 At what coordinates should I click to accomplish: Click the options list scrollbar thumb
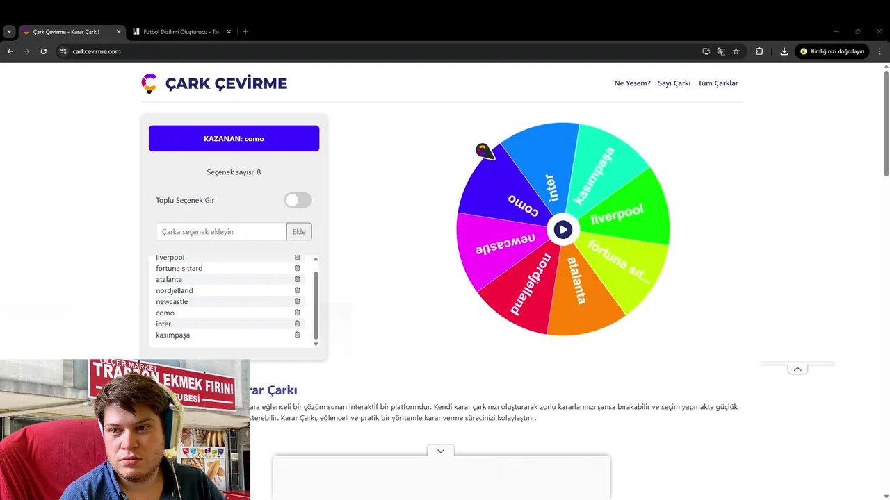click(316, 305)
